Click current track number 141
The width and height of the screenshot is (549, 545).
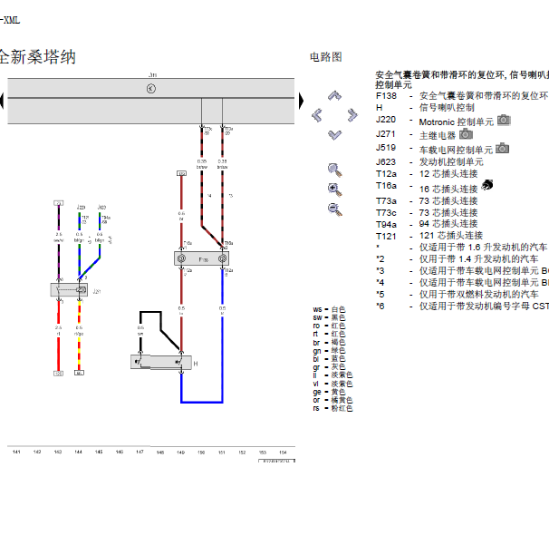16,453
